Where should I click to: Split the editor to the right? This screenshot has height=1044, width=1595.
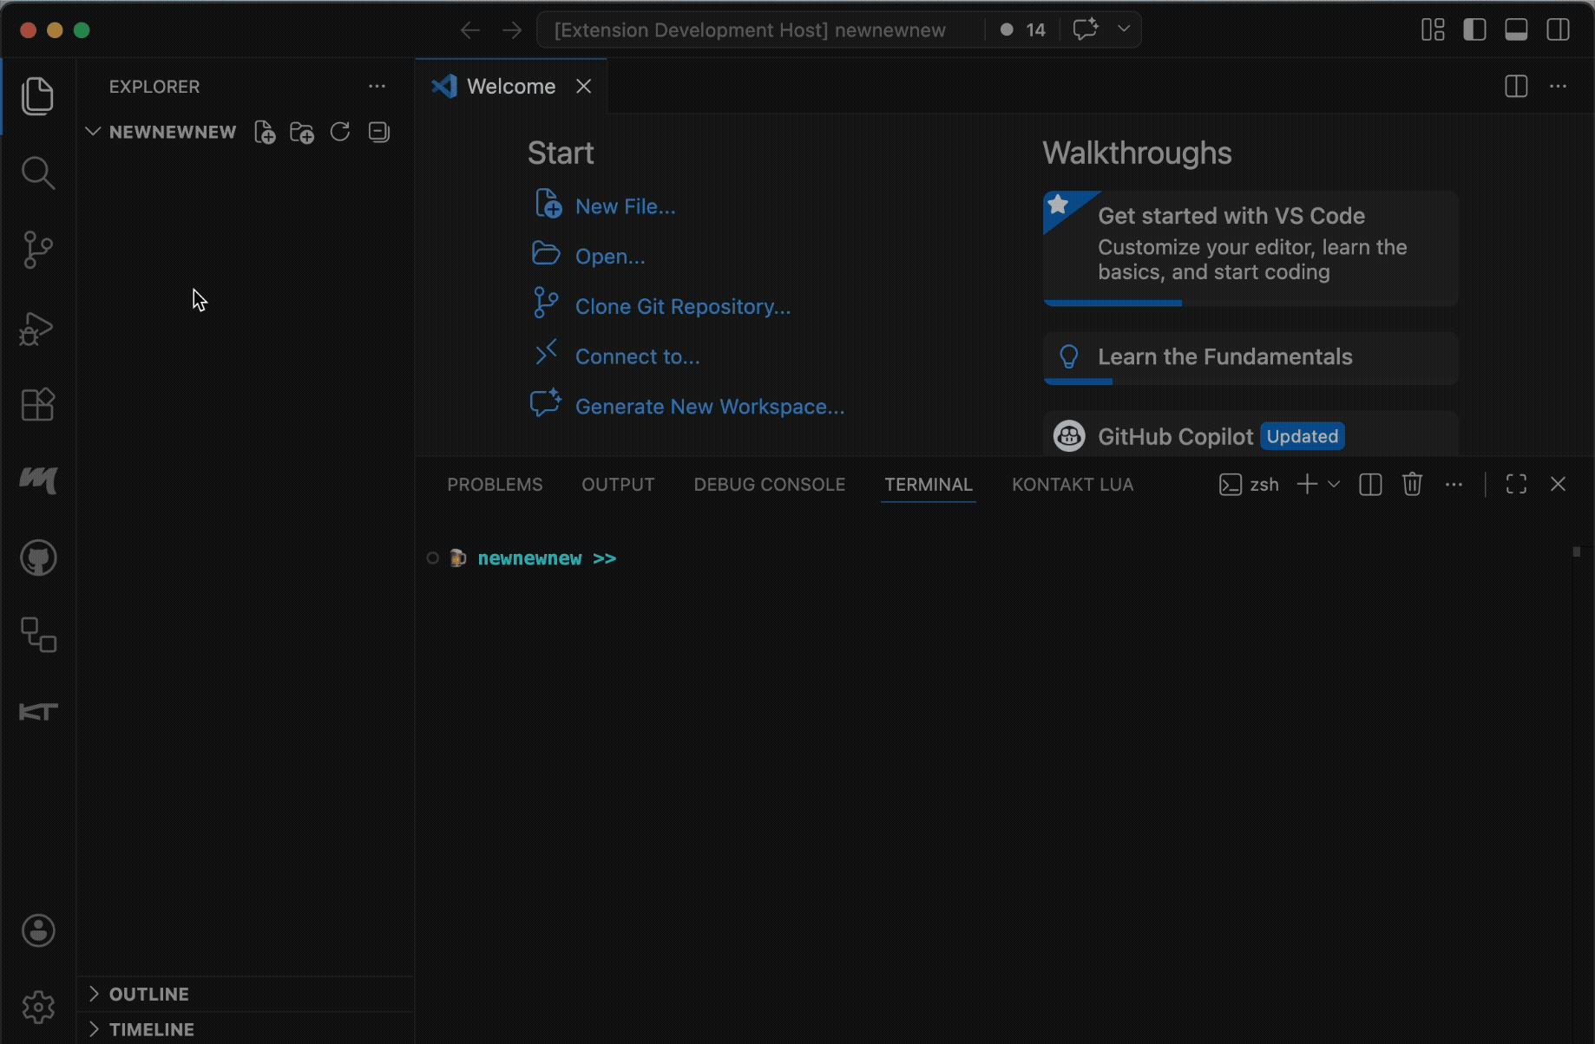[x=1516, y=86]
